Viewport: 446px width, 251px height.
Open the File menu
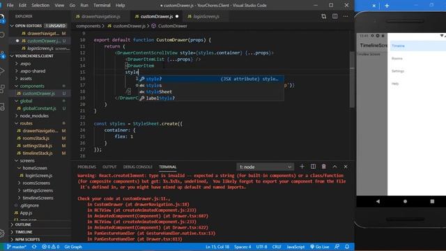[10, 5]
